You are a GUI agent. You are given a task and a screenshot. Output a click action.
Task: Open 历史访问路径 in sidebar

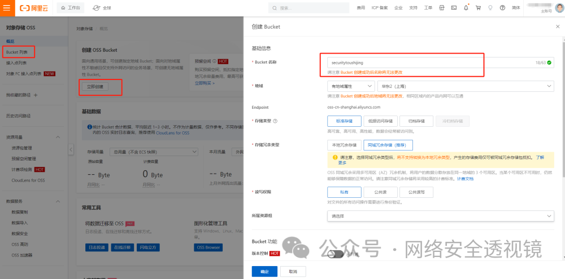pyautogui.click(x=18, y=116)
